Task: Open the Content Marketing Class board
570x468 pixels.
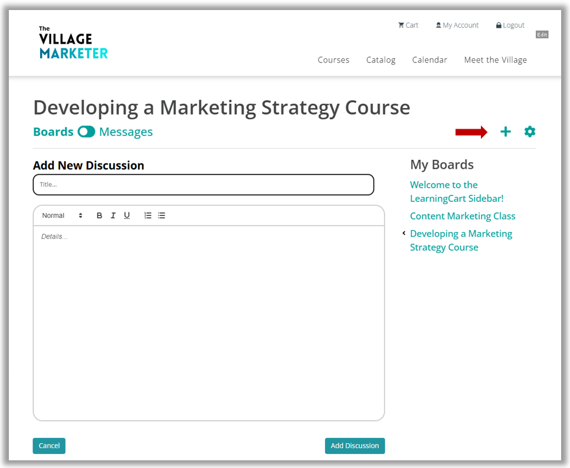Action: click(x=463, y=216)
